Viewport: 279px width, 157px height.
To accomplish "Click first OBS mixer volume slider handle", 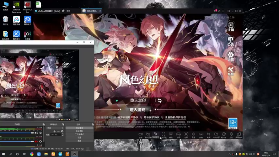I will click(32, 133).
